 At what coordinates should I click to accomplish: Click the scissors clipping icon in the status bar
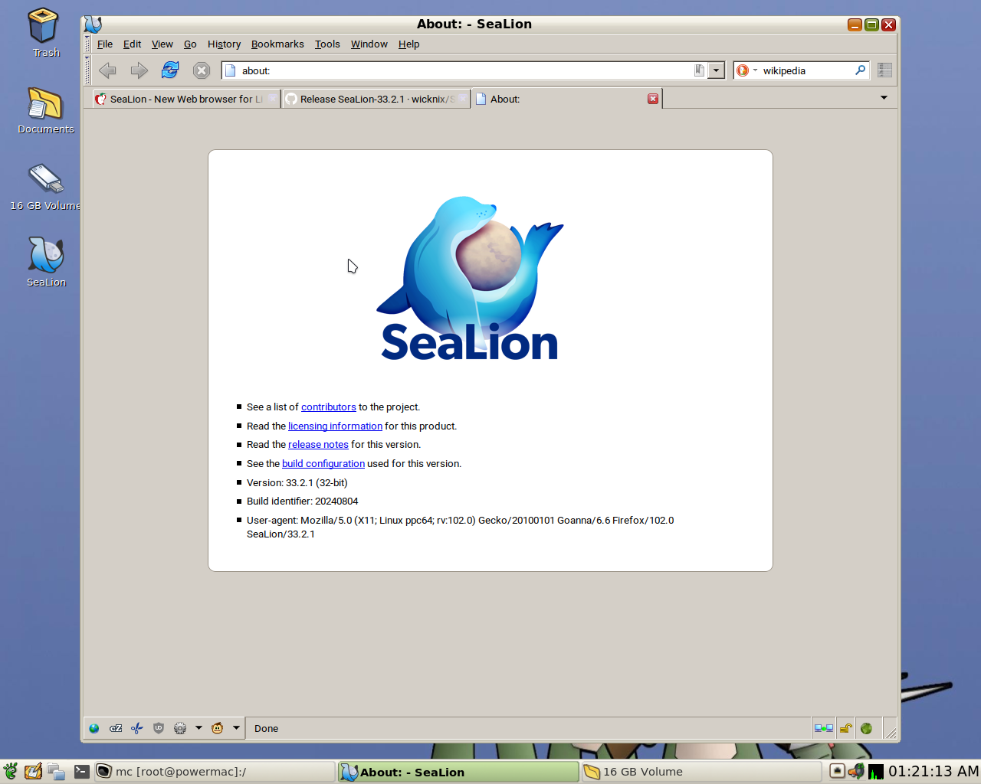136,728
